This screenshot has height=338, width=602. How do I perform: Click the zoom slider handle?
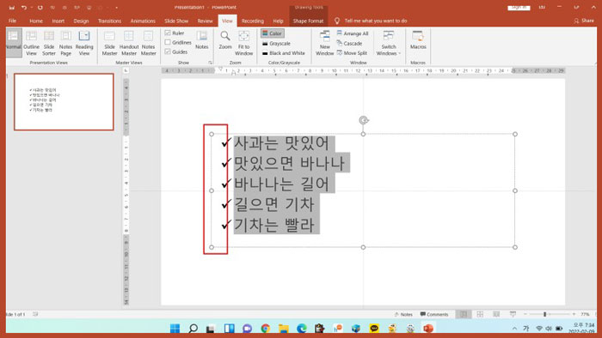point(544,314)
